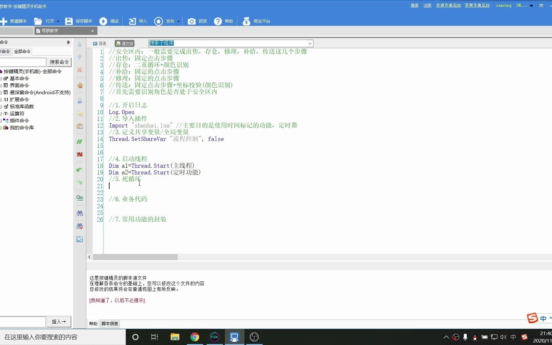Screen dimensions: 552x345
Task: Open 苹果作者后台 link
Action: tap(477, 5)
